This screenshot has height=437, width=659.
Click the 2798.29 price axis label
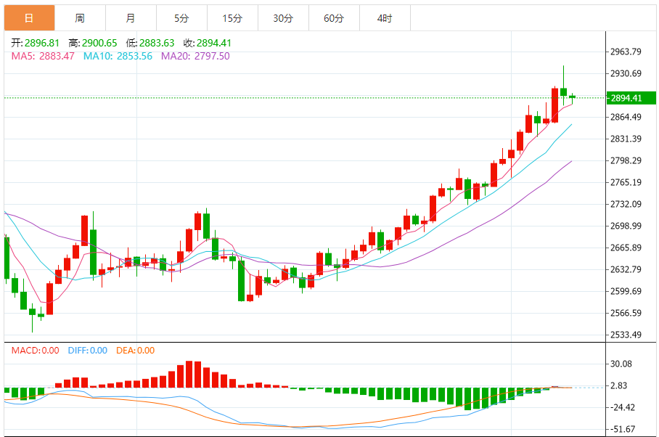626,160
